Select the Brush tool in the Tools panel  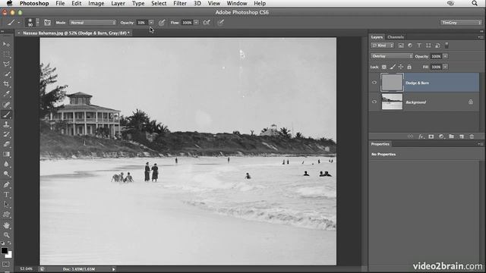(x=6, y=115)
